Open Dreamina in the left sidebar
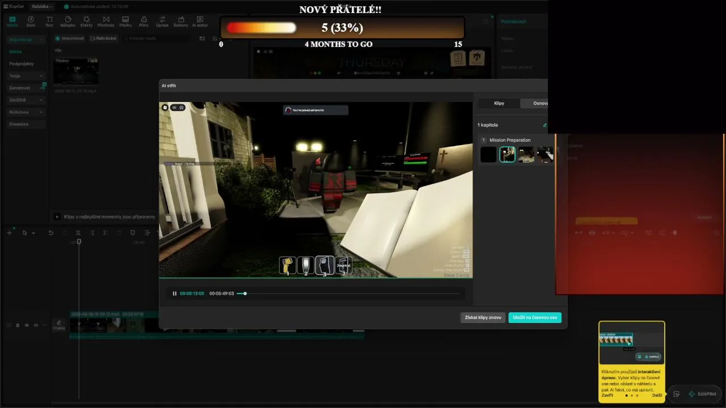 (26, 124)
